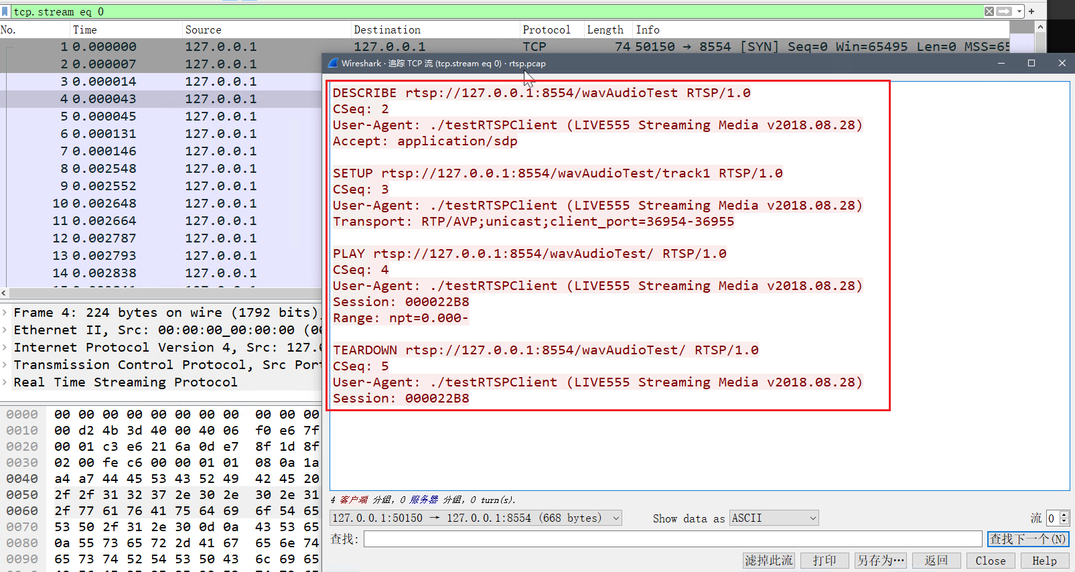Click the 打印 print button

coord(825,560)
